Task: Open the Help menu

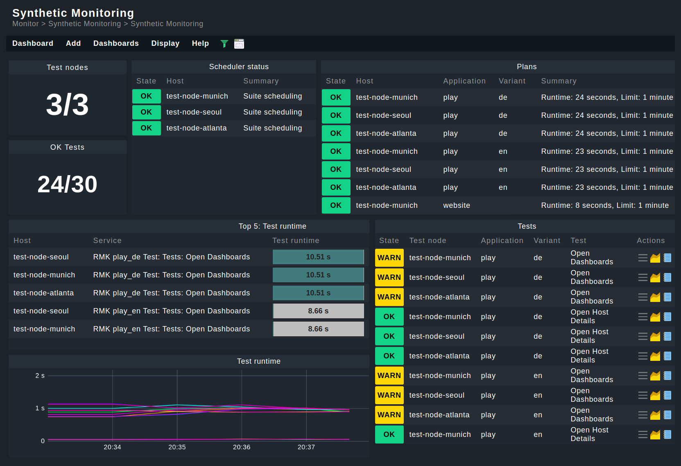Action: 200,43
